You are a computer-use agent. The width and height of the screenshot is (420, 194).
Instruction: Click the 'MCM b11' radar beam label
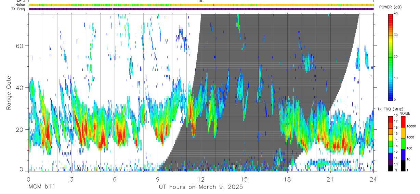pyautogui.click(x=41, y=187)
